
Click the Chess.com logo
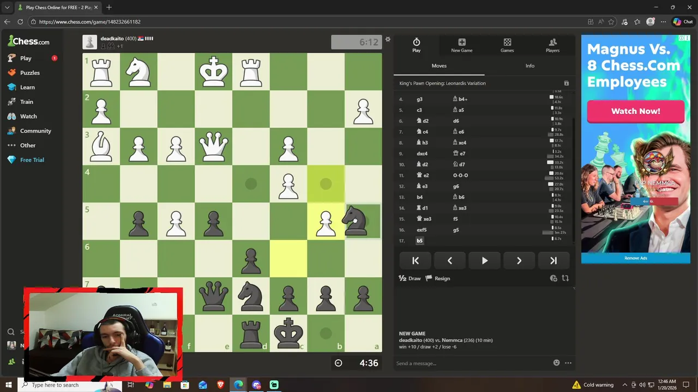pyautogui.click(x=29, y=41)
